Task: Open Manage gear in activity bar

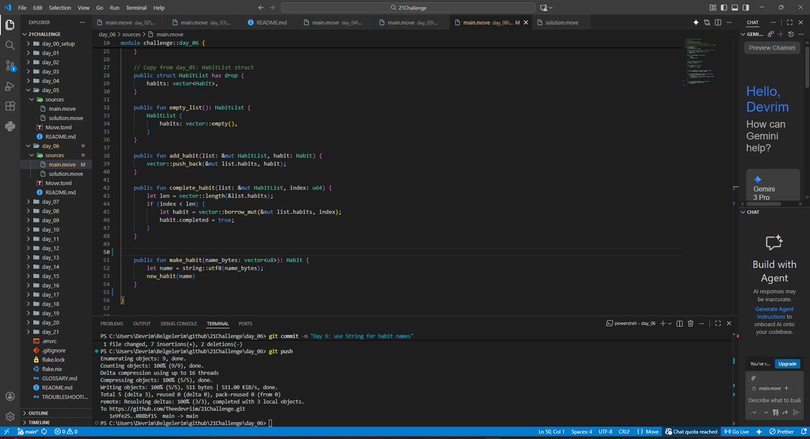Action: pyautogui.click(x=10, y=417)
